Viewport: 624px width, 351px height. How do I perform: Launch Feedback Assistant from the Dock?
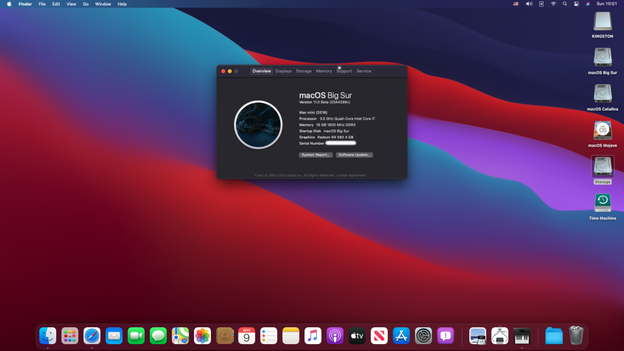pyautogui.click(x=446, y=336)
